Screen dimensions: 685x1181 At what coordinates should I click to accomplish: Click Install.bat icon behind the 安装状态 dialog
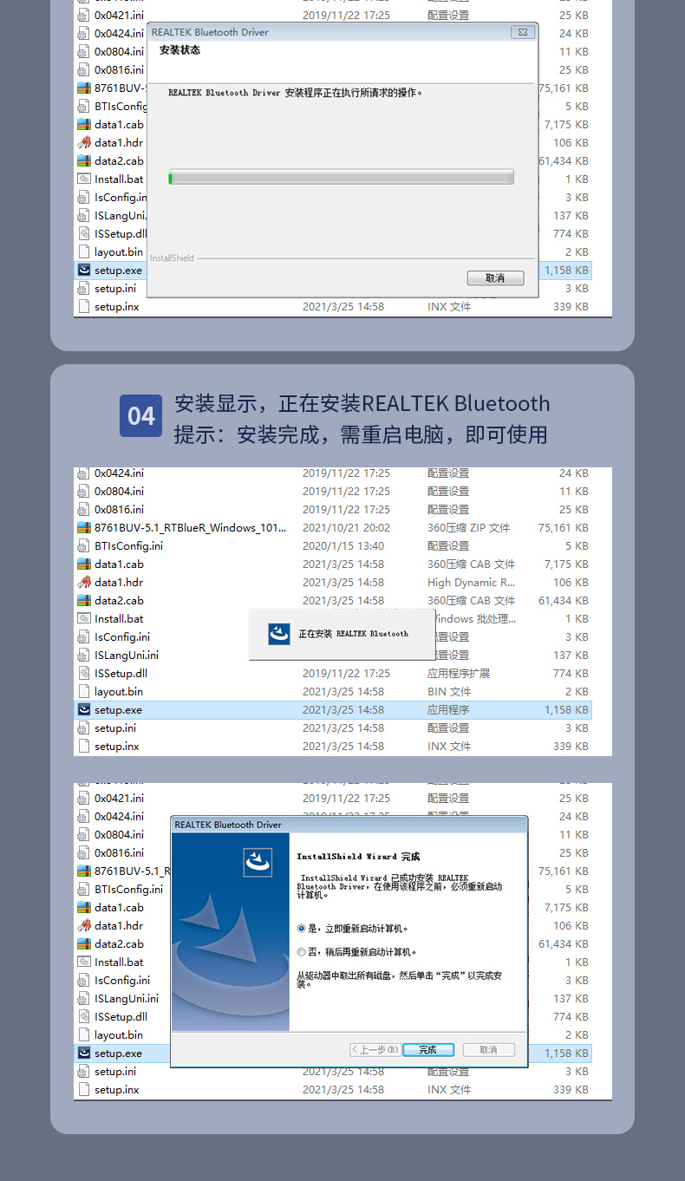click(x=84, y=179)
